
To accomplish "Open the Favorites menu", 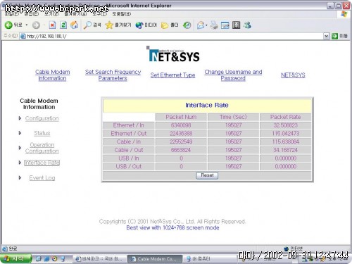I will [75, 14].
